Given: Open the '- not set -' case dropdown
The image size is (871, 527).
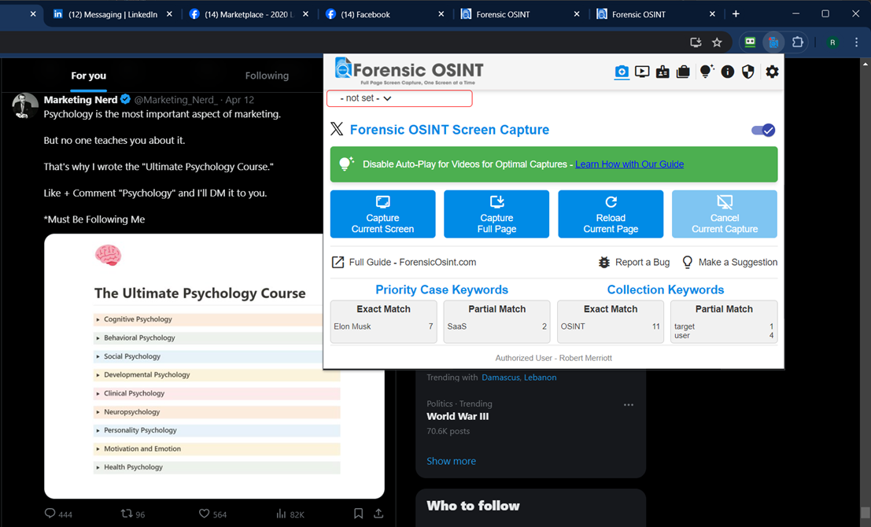Looking at the screenshot, I should coord(399,98).
